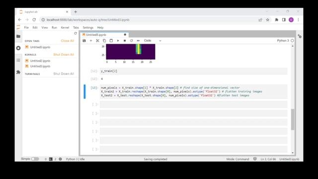This screenshot has height=179, width=318.
Task: Click the kernel sessions status bar icon
Action: click(60, 159)
